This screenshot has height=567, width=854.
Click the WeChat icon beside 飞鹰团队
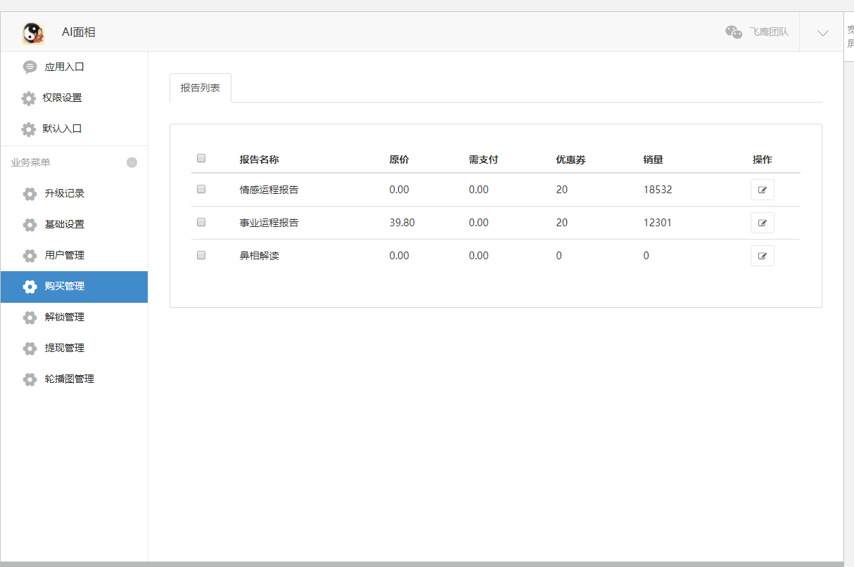734,32
